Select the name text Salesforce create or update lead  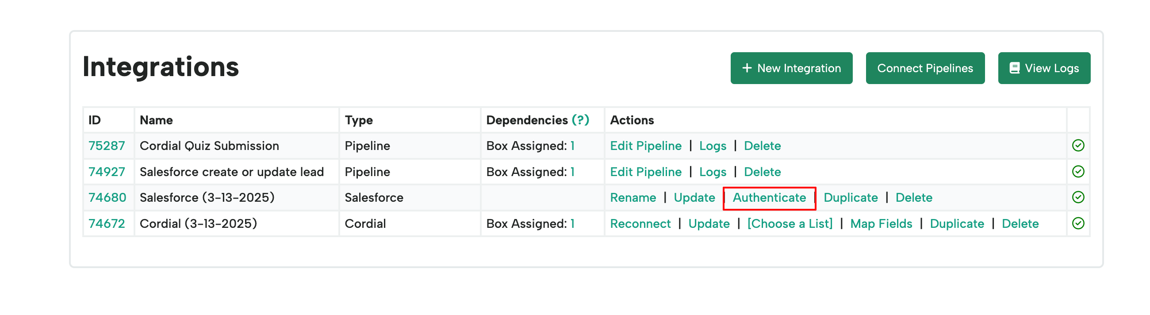[231, 172]
